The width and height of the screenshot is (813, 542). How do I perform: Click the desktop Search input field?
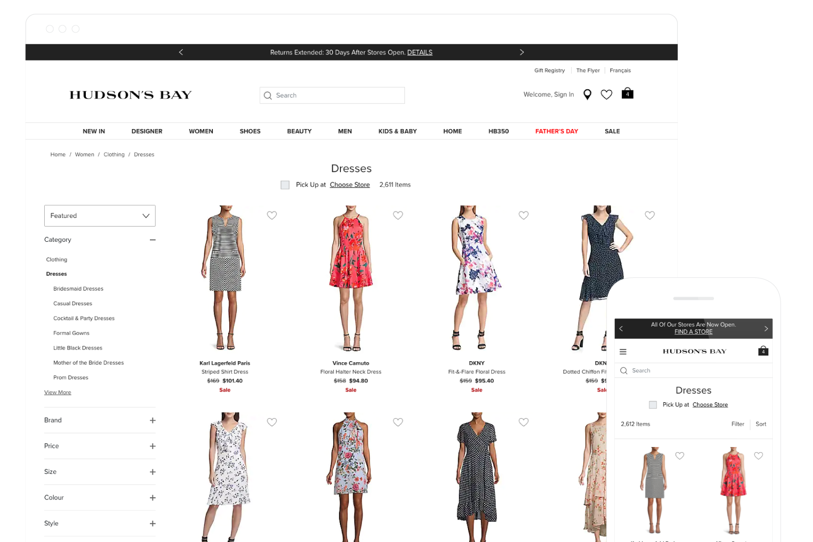point(332,95)
